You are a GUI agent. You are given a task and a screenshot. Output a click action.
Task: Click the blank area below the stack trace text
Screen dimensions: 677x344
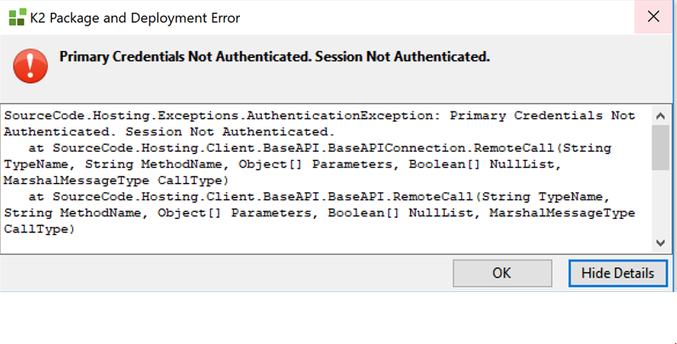pyautogui.click(x=326, y=244)
